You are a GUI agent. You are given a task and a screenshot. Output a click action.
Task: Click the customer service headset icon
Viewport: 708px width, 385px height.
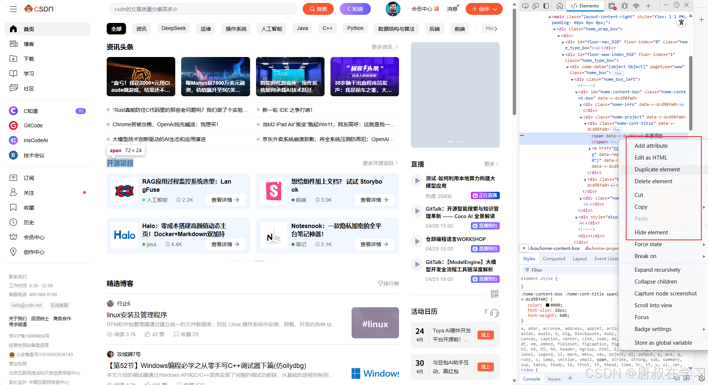click(x=495, y=313)
